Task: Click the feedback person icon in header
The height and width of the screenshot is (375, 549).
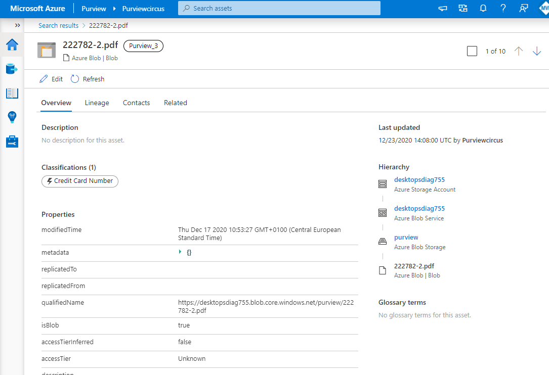Action: pyautogui.click(x=523, y=9)
